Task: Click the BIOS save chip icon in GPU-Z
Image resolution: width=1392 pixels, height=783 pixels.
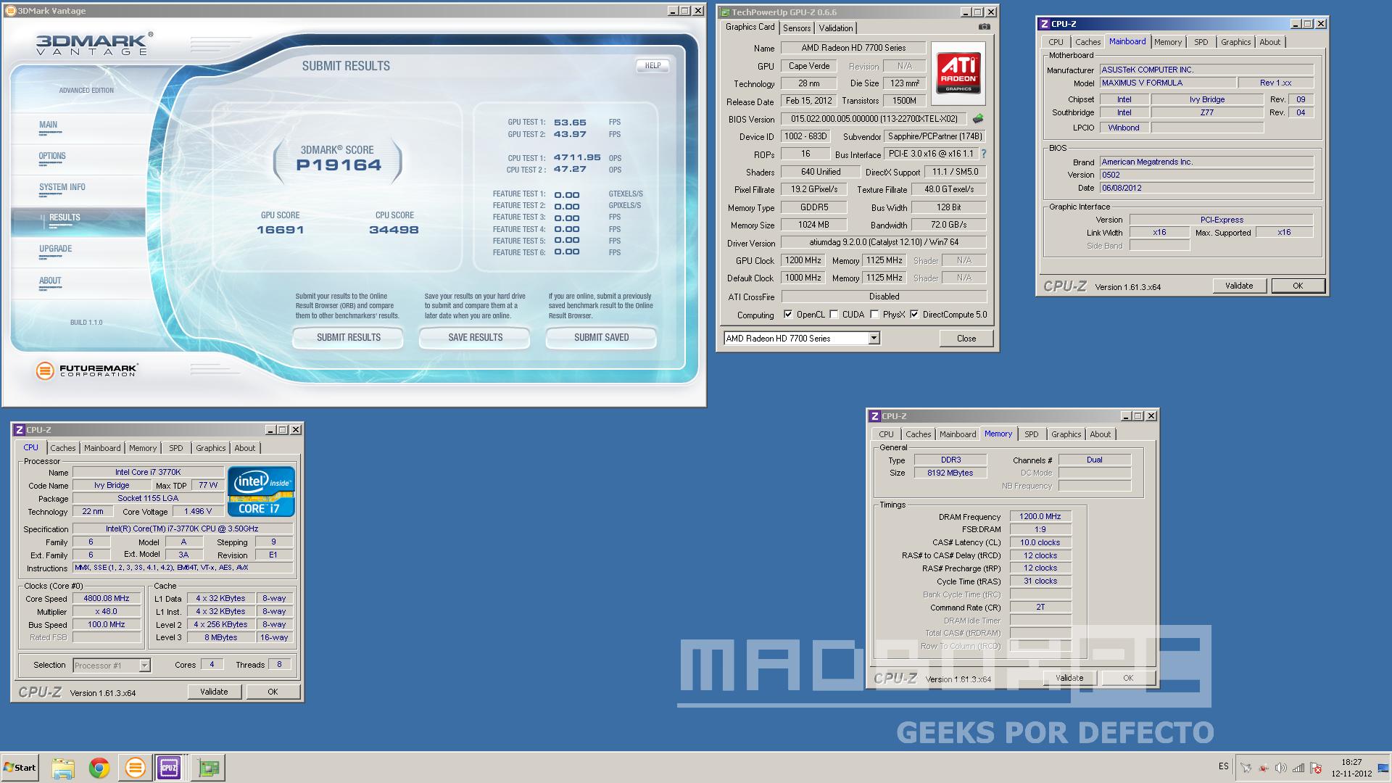Action: pyautogui.click(x=978, y=118)
